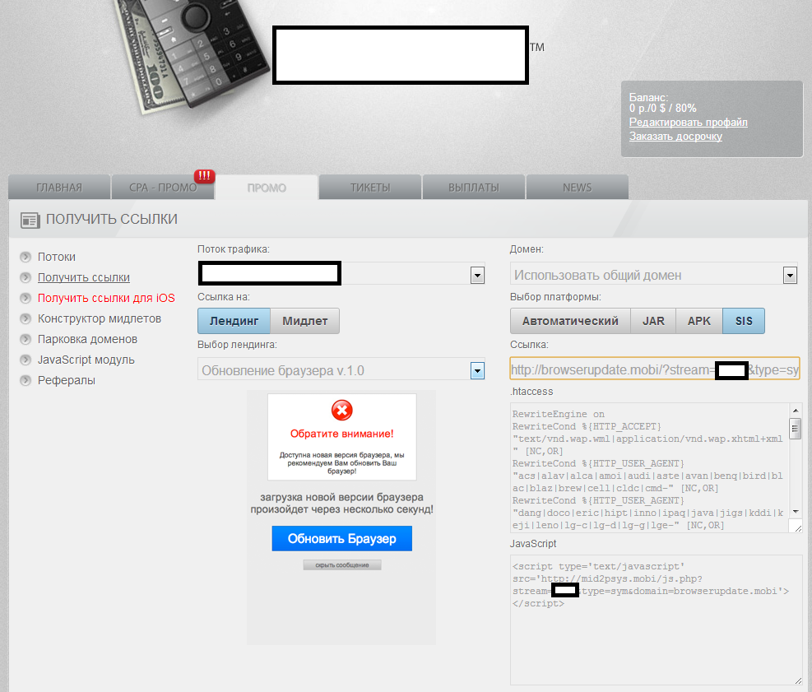Open the ВЫПЛАТЫ tab
The height and width of the screenshot is (692, 812).
point(474,188)
